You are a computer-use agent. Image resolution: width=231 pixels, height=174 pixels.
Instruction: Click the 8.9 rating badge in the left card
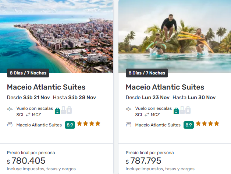(x=70, y=125)
